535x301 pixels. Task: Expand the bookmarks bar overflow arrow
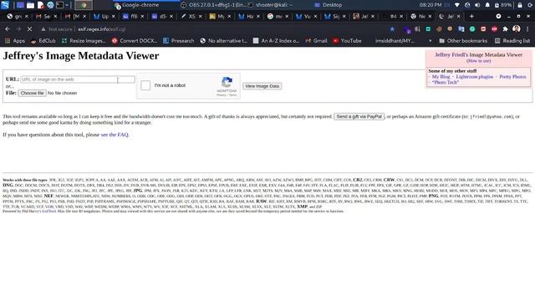click(x=431, y=41)
